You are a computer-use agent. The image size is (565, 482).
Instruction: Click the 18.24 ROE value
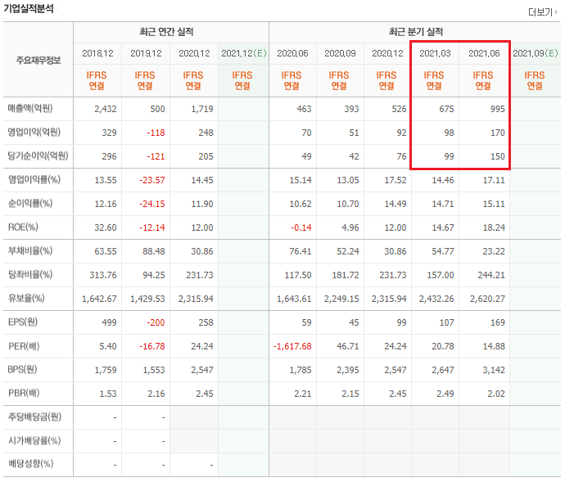coord(494,227)
